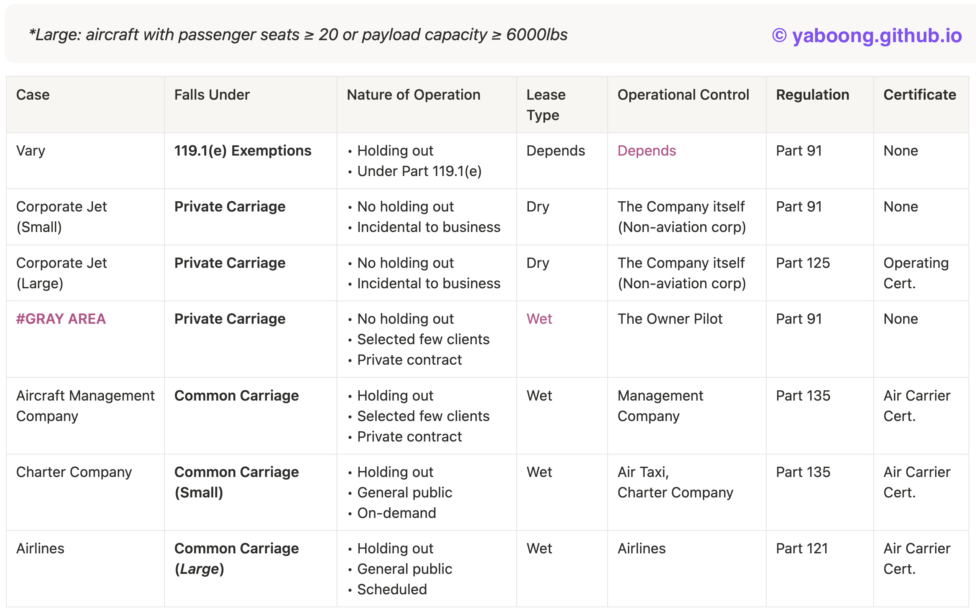
Task: Select the 119.1(e) Exemptions cell
Action: [x=243, y=151]
